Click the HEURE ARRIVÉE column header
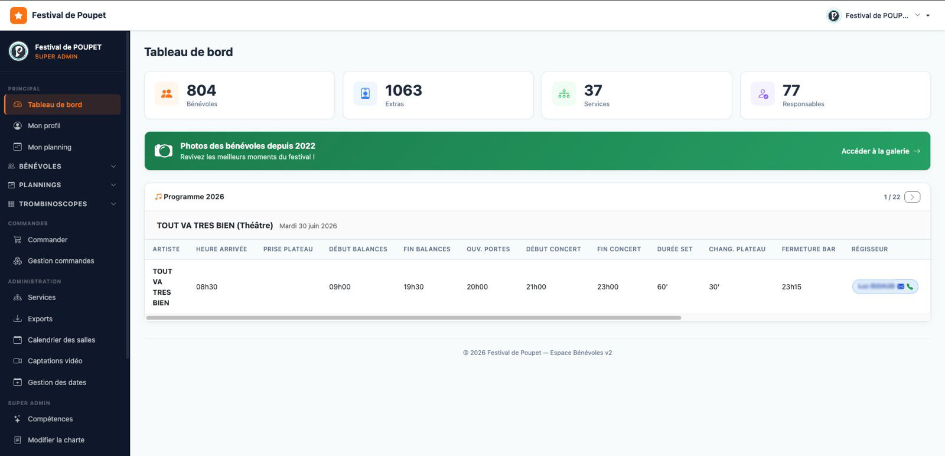Screen dimensions: 945x456 pos(221,249)
